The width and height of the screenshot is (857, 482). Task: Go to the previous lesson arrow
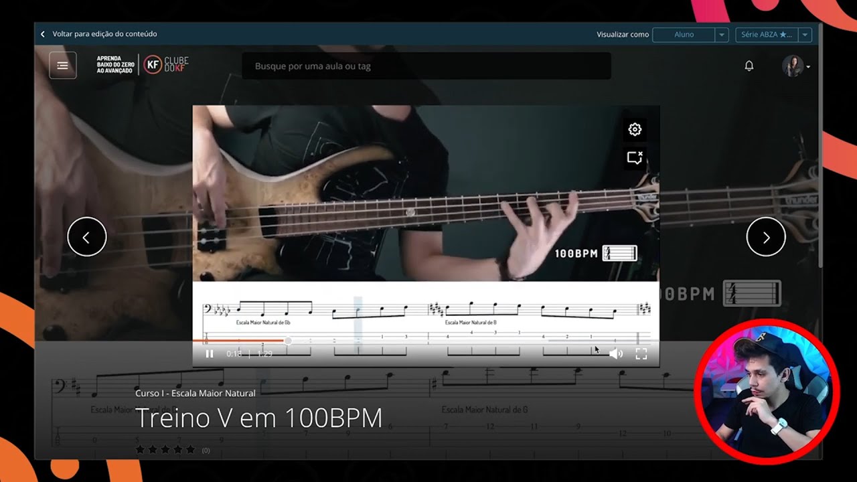click(x=87, y=237)
